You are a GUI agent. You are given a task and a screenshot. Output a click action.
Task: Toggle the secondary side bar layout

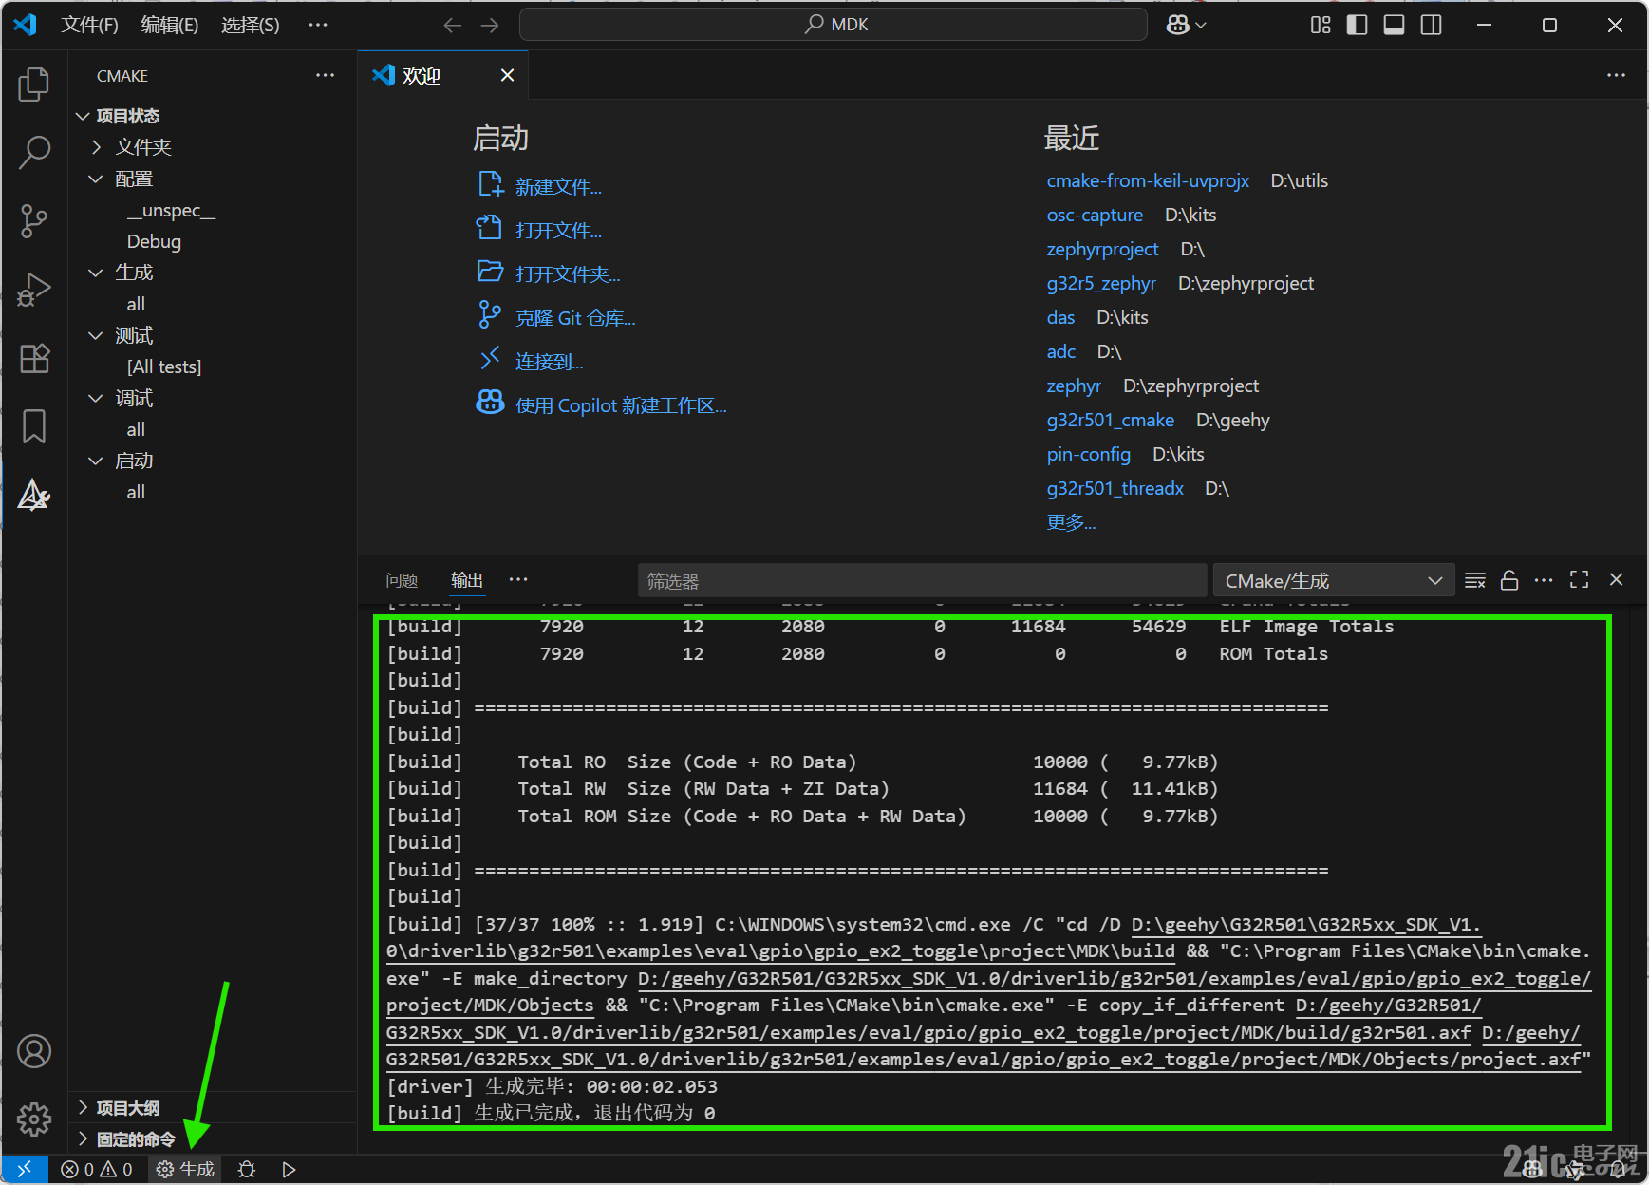point(1431,25)
